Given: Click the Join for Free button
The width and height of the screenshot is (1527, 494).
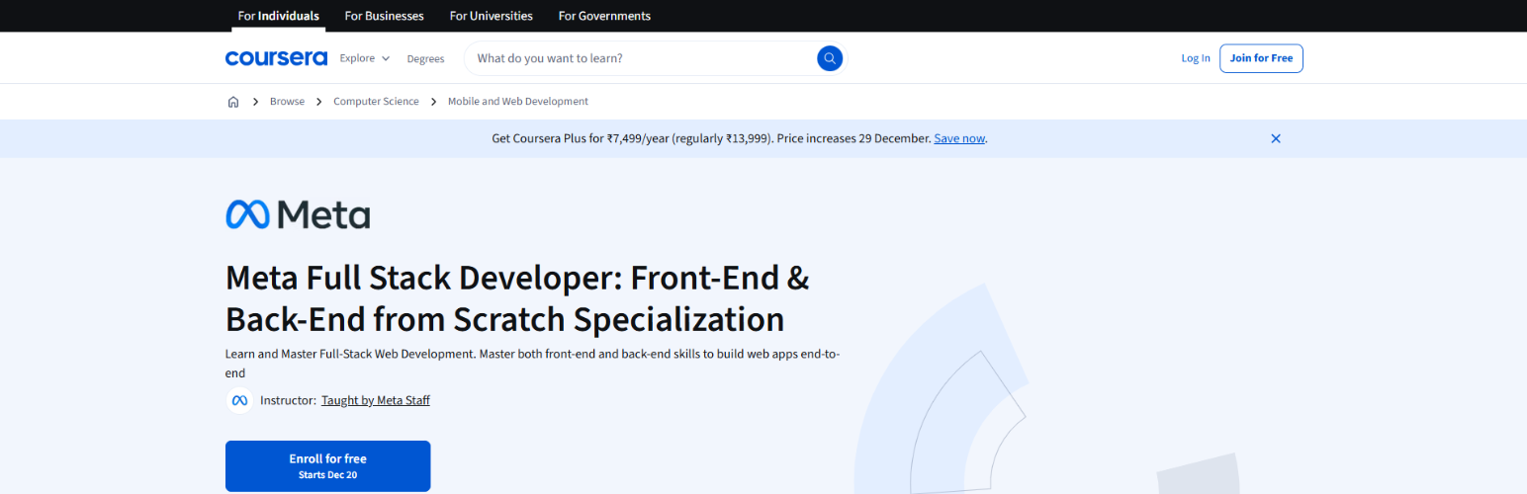Looking at the screenshot, I should (1261, 58).
